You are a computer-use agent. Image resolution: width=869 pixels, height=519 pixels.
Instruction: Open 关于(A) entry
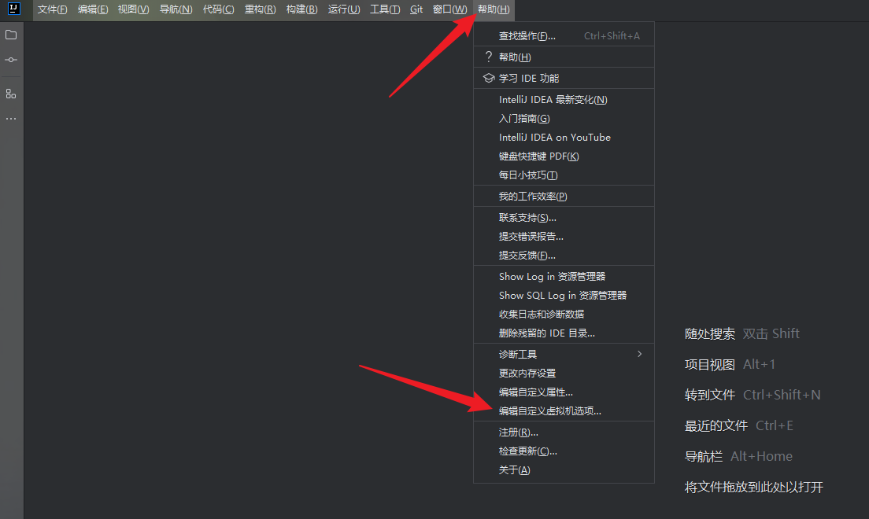(x=564, y=469)
